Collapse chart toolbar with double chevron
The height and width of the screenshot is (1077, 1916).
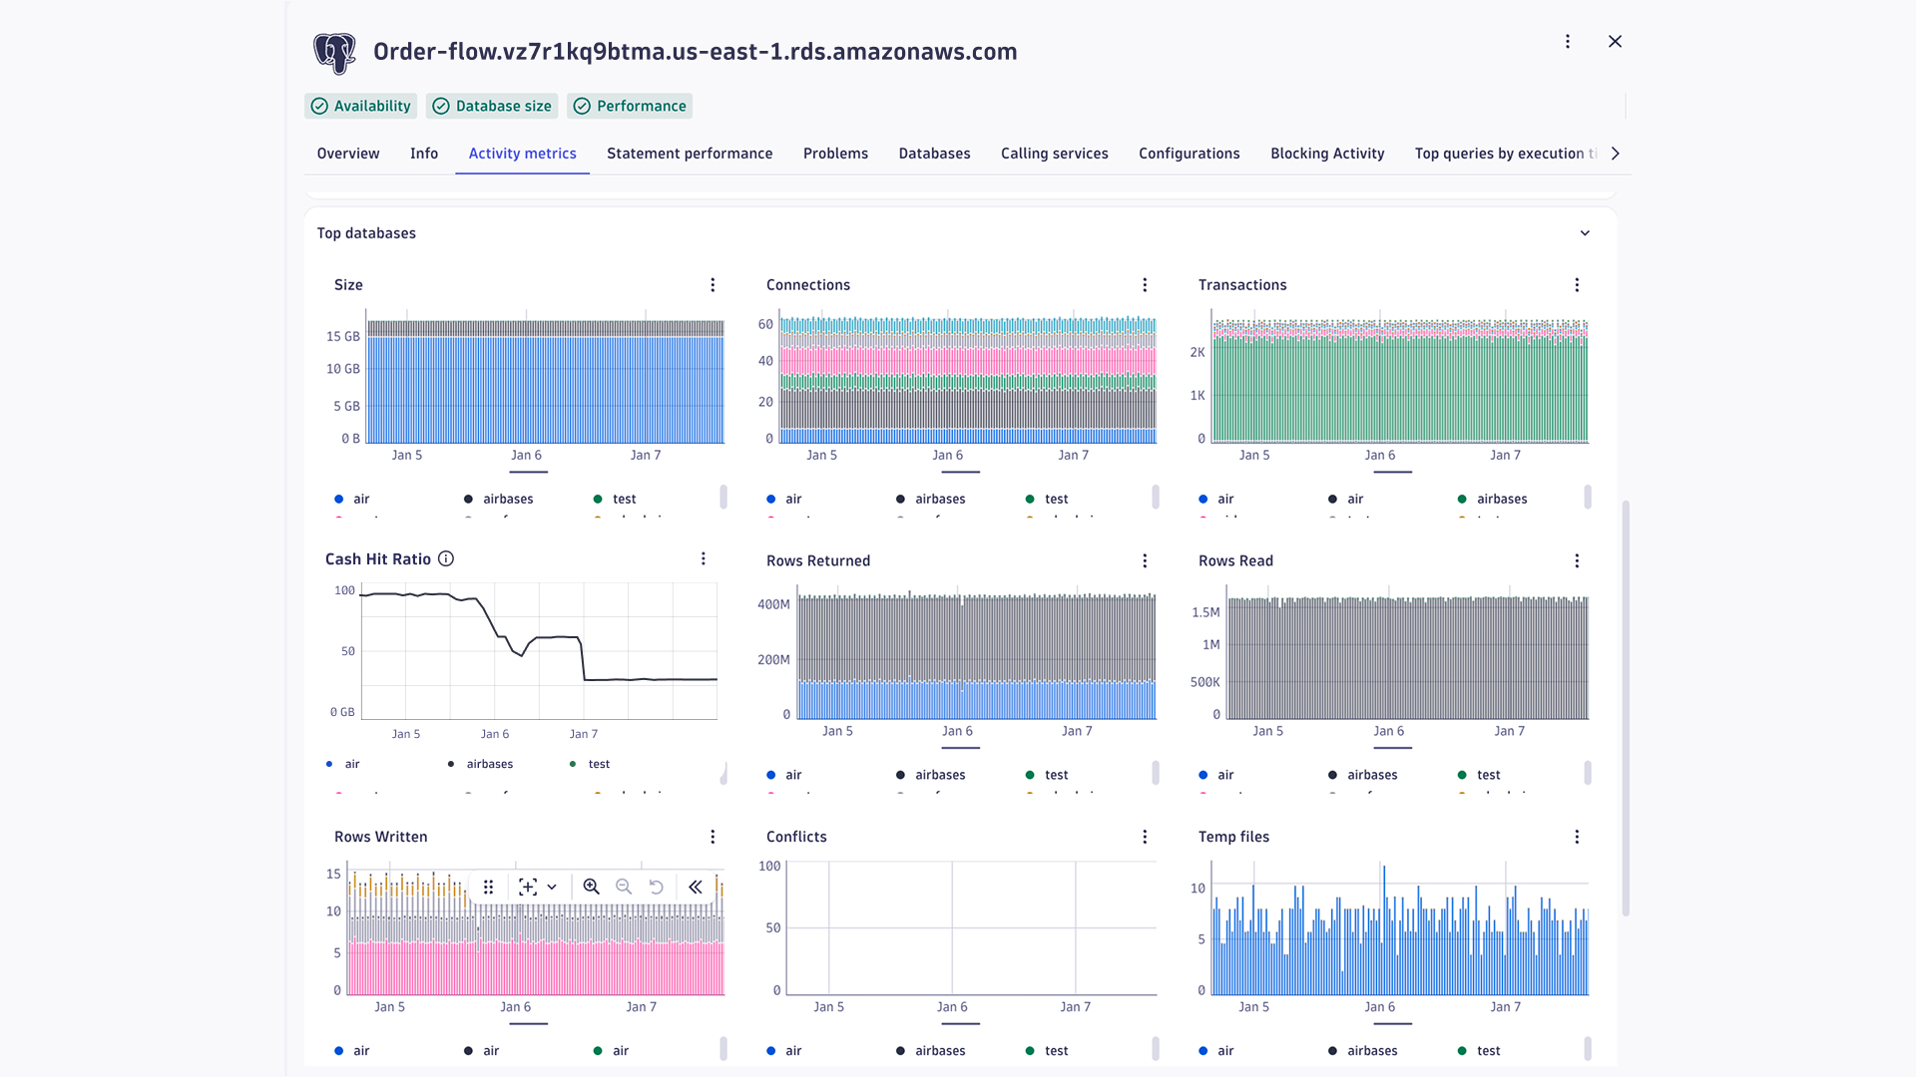(x=696, y=887)
